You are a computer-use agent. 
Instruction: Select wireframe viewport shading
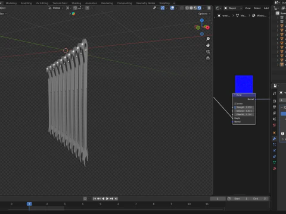click(x=187, y=8)
